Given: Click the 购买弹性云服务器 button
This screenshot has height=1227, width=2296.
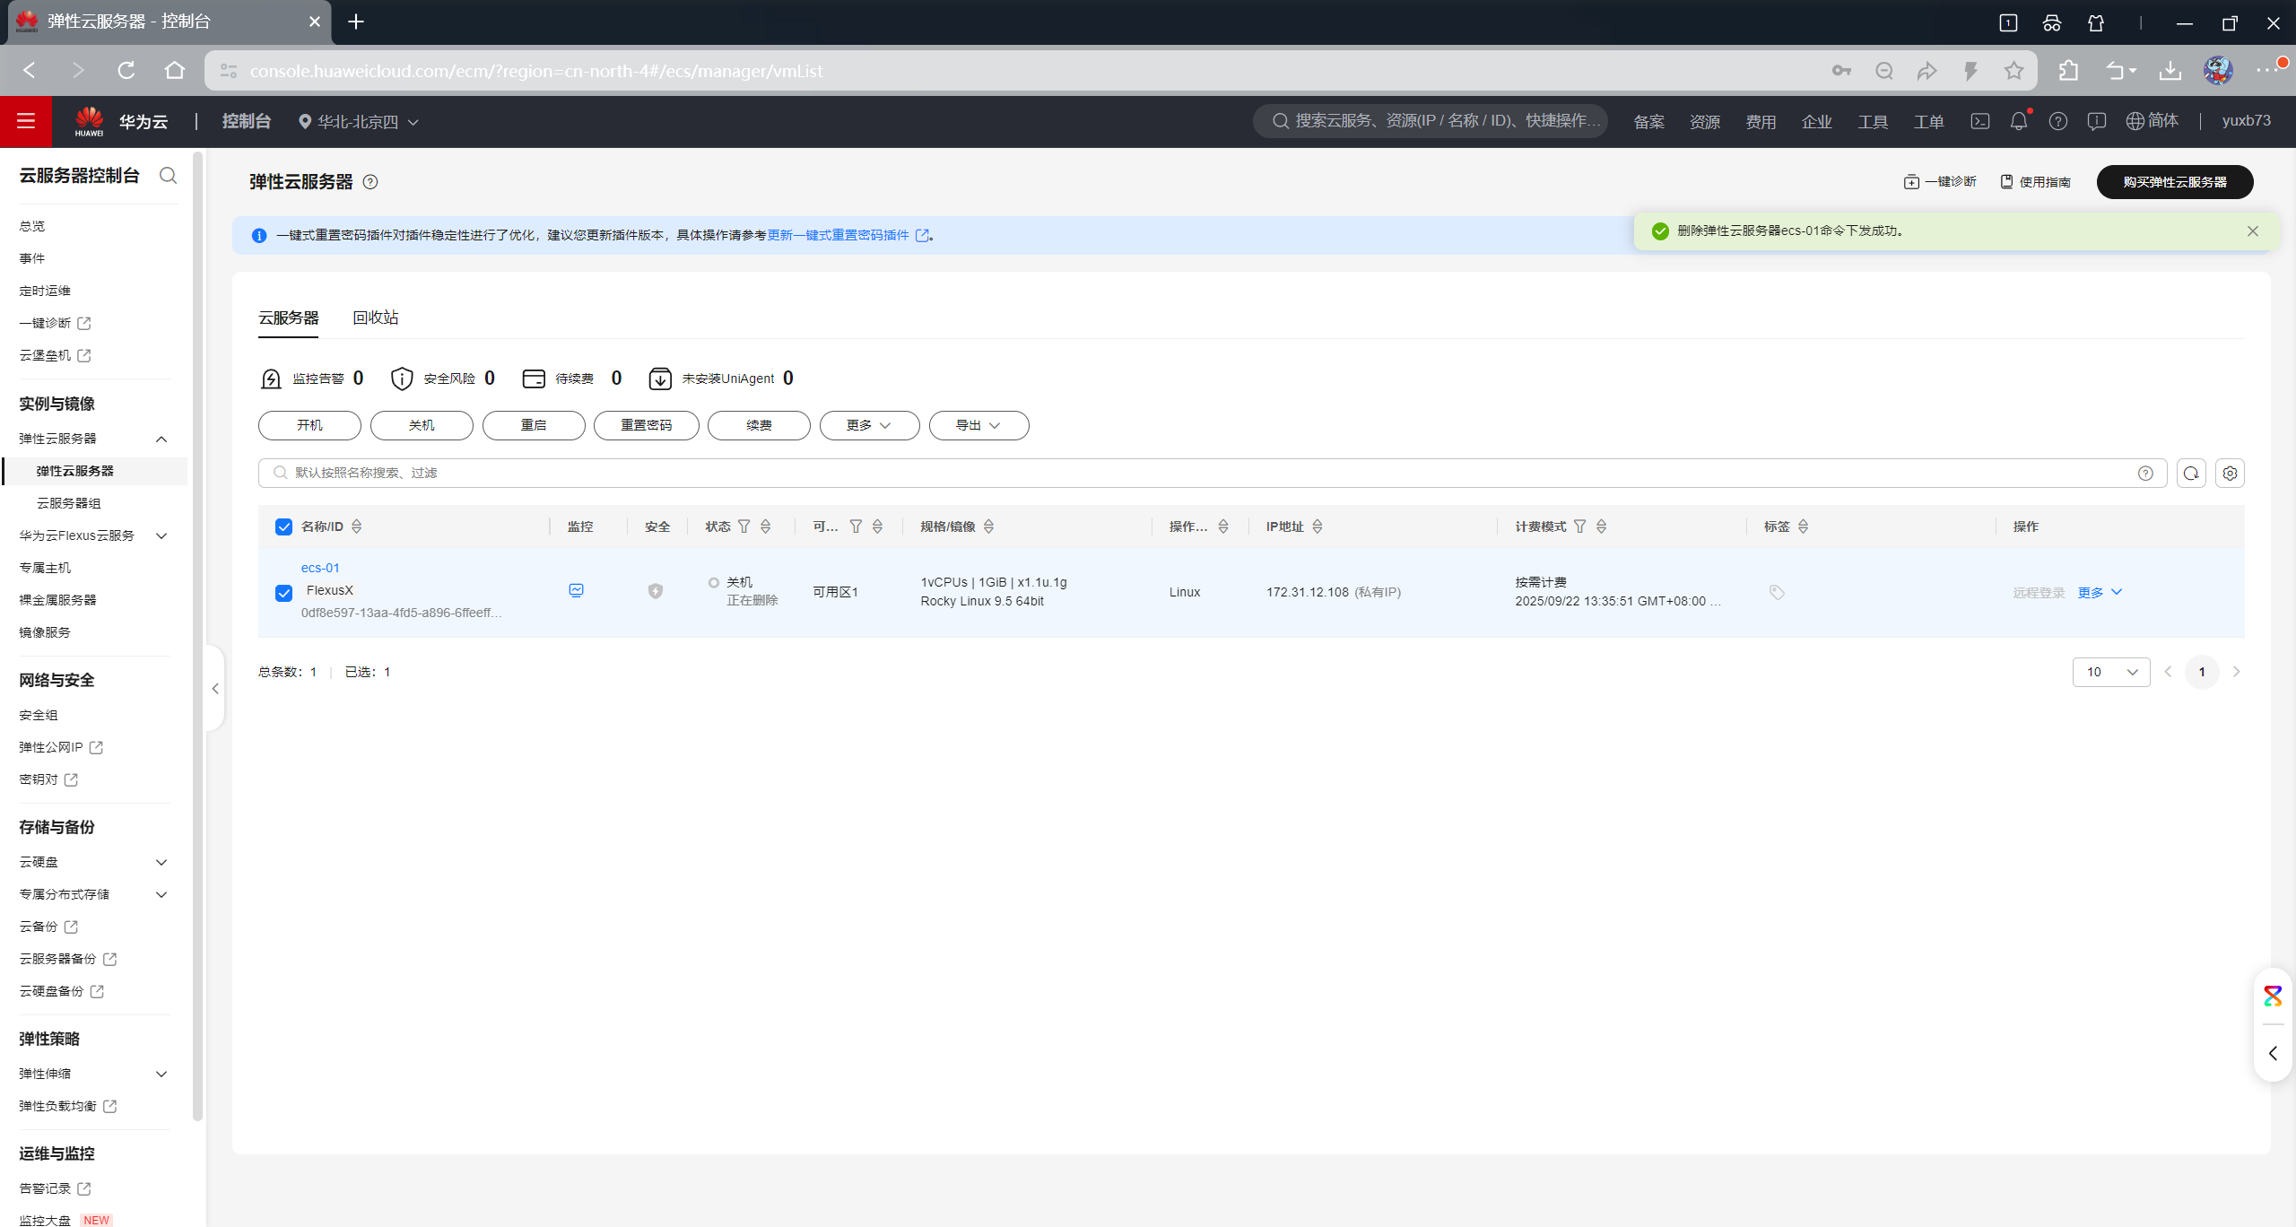Looking at the screenshot, I should (x=2174, y=182).
